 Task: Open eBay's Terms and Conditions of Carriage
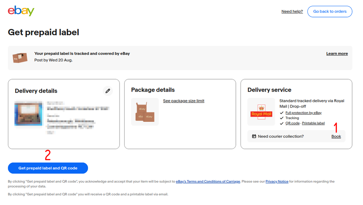(208, 181)
